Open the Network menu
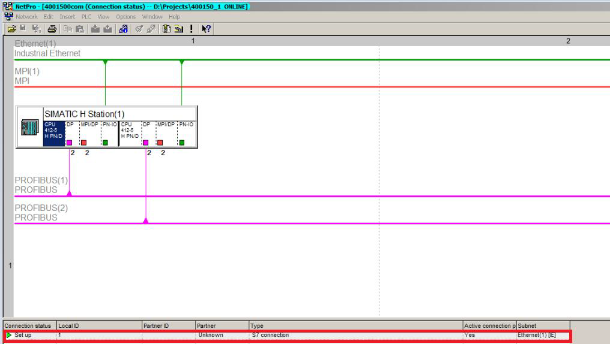Viewport: 610px width, 344px height. [27, 17]
